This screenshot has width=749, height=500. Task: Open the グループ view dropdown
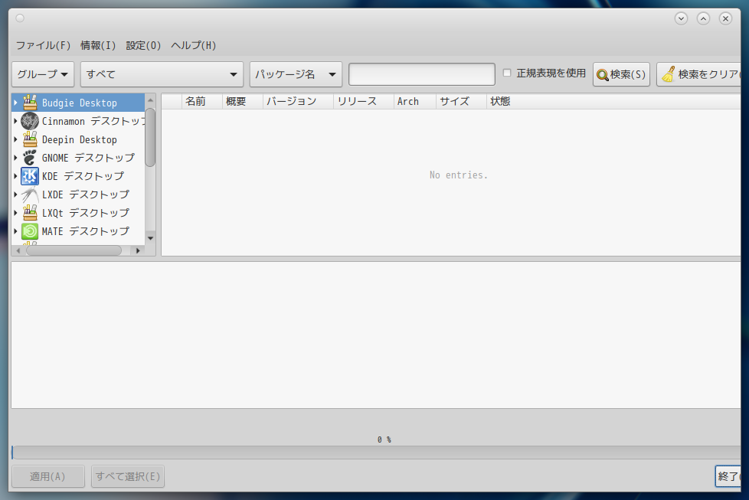(43, 74)
